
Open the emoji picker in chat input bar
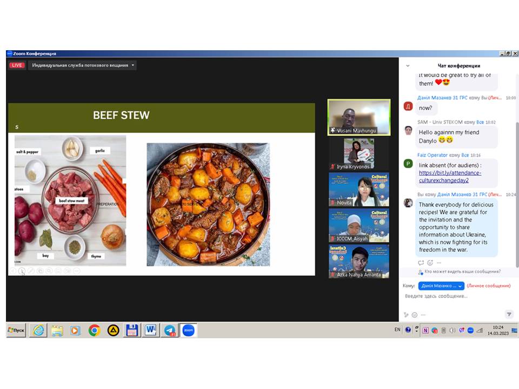(x=415, y=314)
